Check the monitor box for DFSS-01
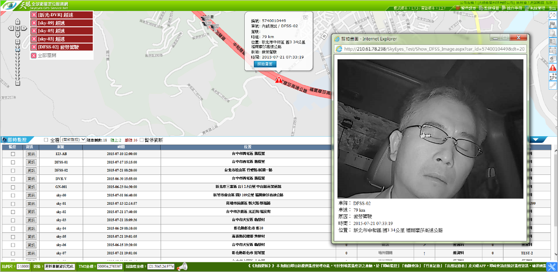The image size is (558, 272). coord(13,162)
